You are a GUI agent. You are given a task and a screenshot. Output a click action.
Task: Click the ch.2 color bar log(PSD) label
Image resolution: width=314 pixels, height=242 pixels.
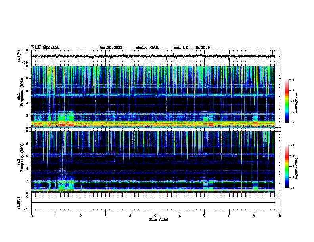pyautogui.click(x=297, y=168)
